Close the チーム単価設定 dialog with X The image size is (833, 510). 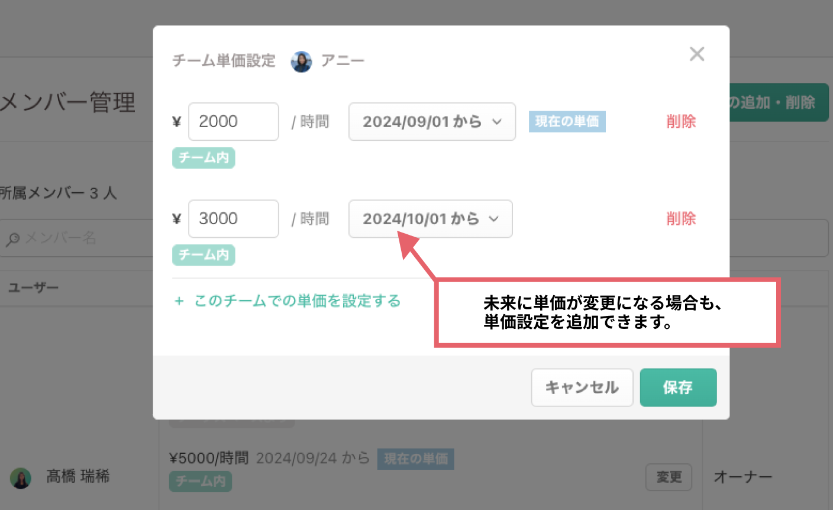pos(697,54)
